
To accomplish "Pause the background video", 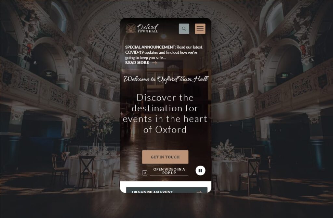I will (x=200, y=170).
